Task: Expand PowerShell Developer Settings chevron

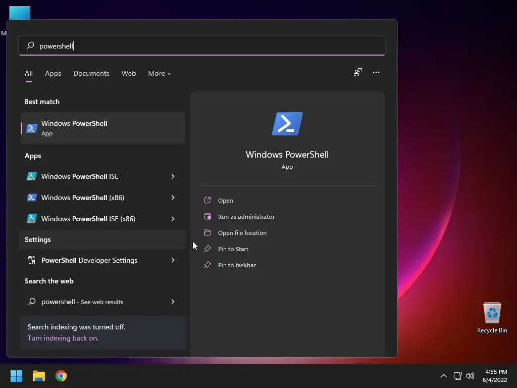Action: pyautogui.click(x=173, y=260)
